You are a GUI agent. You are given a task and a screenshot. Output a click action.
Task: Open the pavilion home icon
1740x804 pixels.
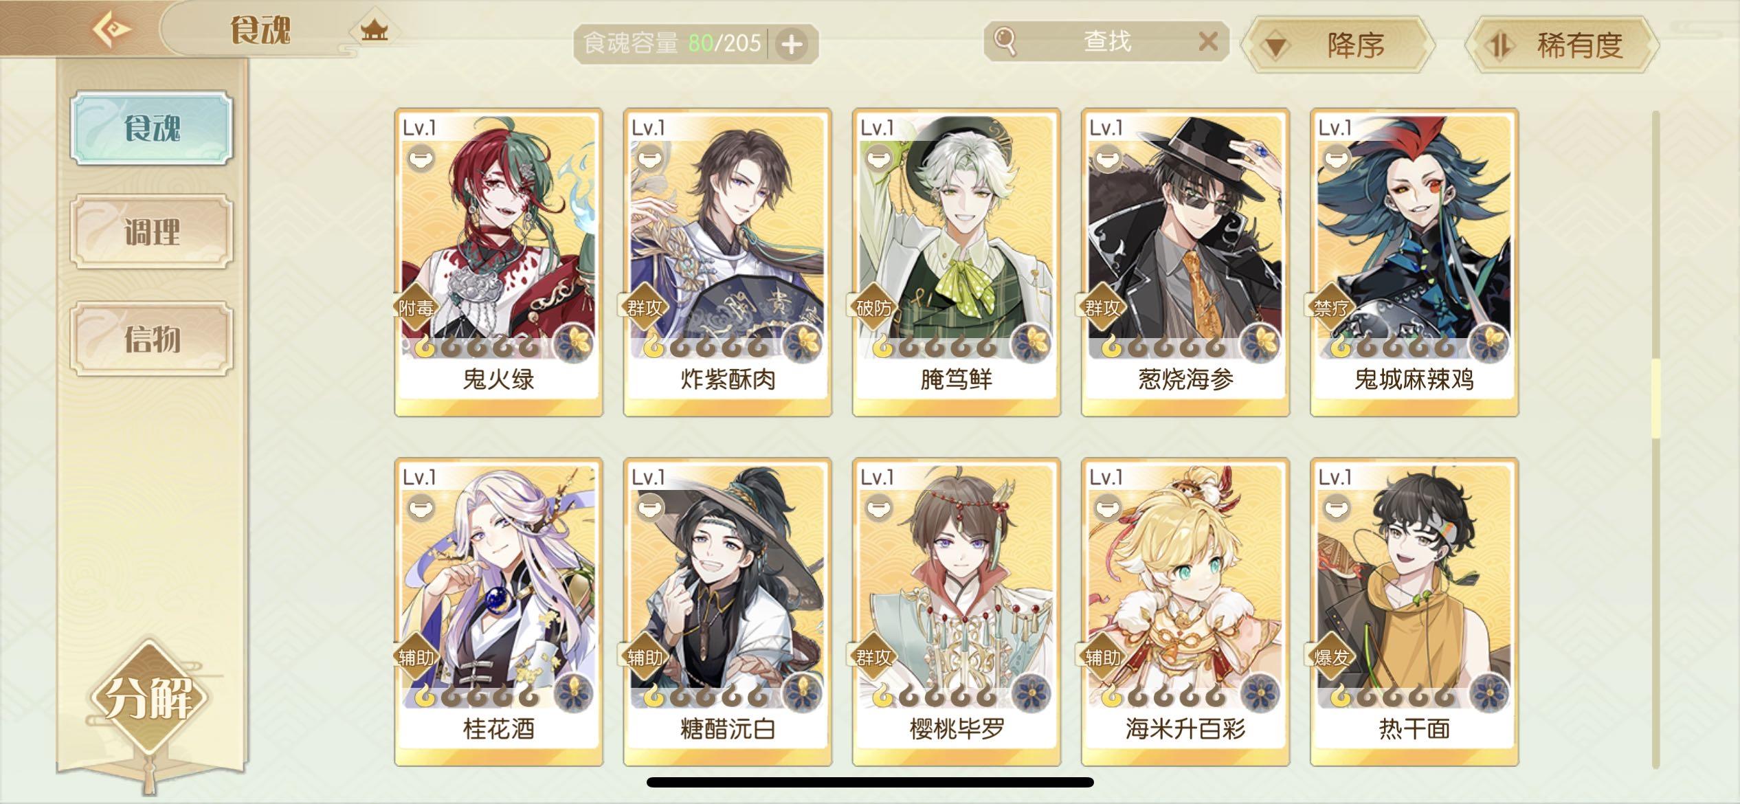coord(375,30)
